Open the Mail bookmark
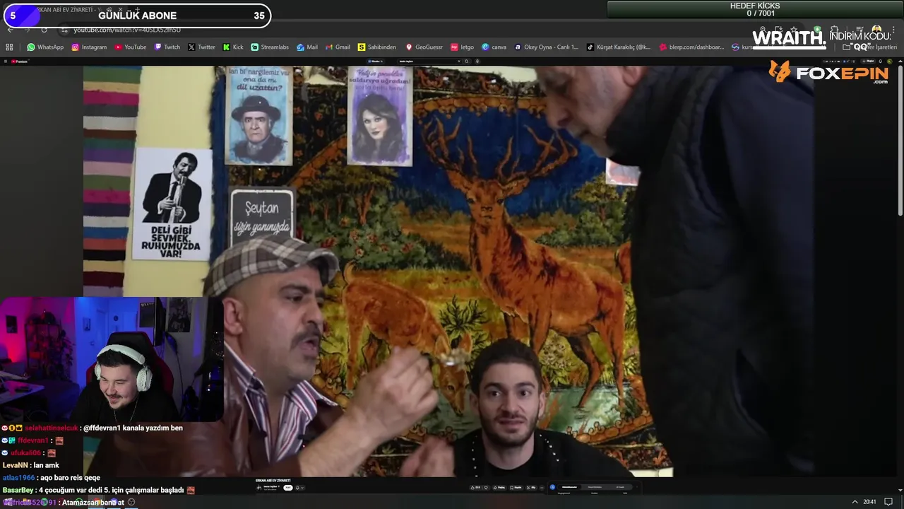 [307, 47]
